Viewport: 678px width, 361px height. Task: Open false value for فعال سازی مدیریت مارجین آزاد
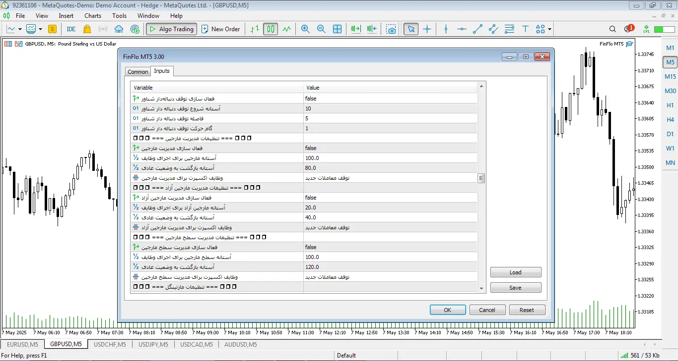tap(390, 198)
